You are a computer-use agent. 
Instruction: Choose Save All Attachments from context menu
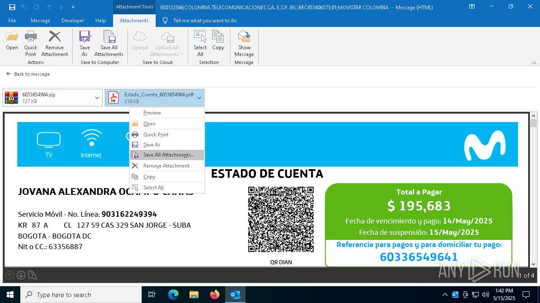[x=167, y=155]
